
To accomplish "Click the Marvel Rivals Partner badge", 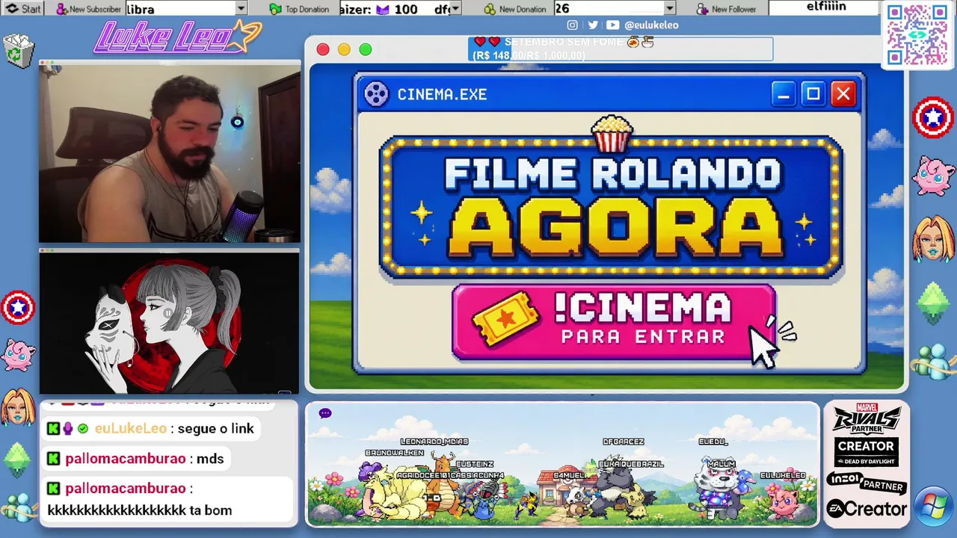I will click(867, 418).
